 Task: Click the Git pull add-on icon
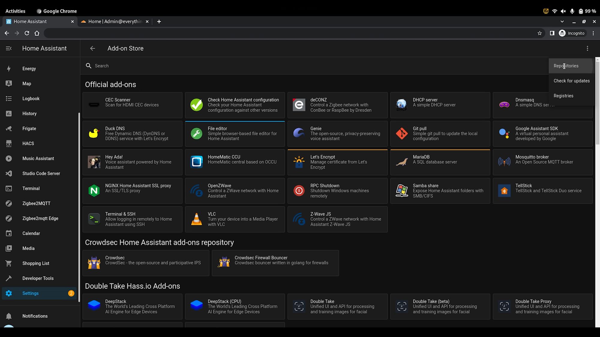click(401, 133)
